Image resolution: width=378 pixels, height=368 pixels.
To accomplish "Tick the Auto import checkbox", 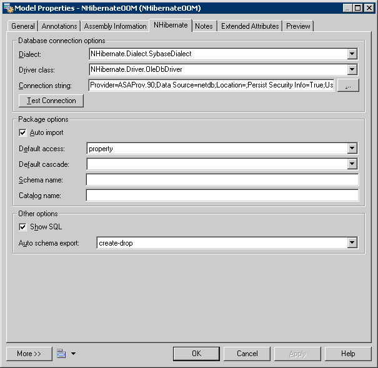I will (22, 133).
